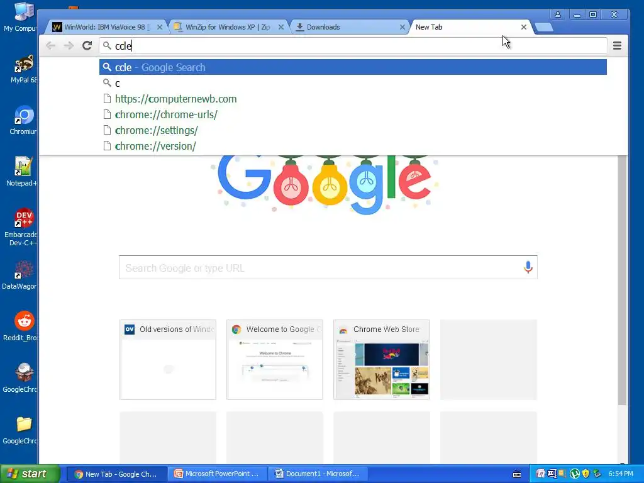
Task: Close the WinWorld IBM ViaVoice tab
Action: 160,27
